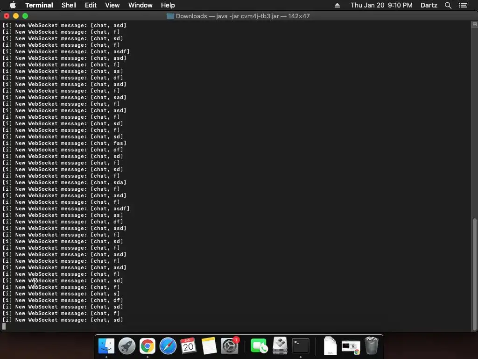This screenshot has height=359, width=478.
Task: Click the log line '[chat, sda]'
Action: pos(64,183)
